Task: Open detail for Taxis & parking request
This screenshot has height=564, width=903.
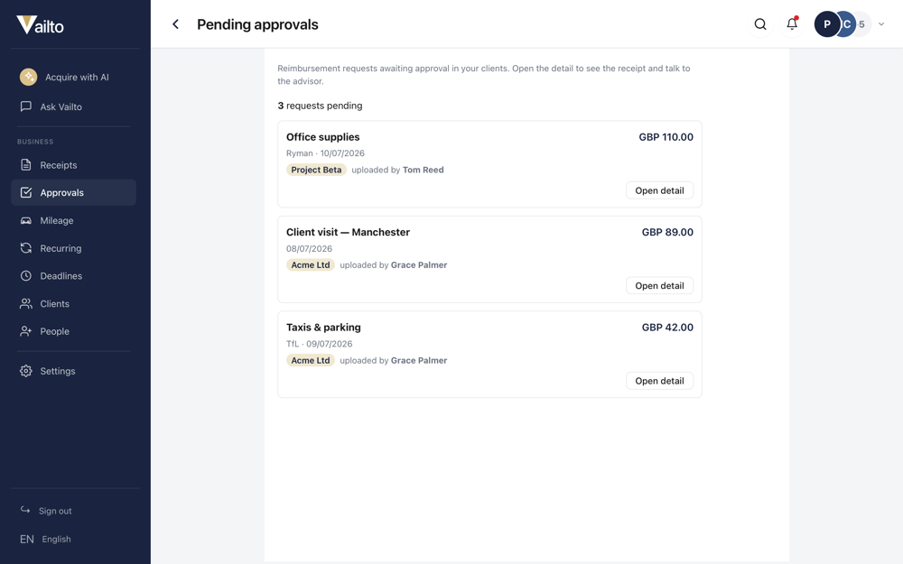Action: [x=659, y=381]
